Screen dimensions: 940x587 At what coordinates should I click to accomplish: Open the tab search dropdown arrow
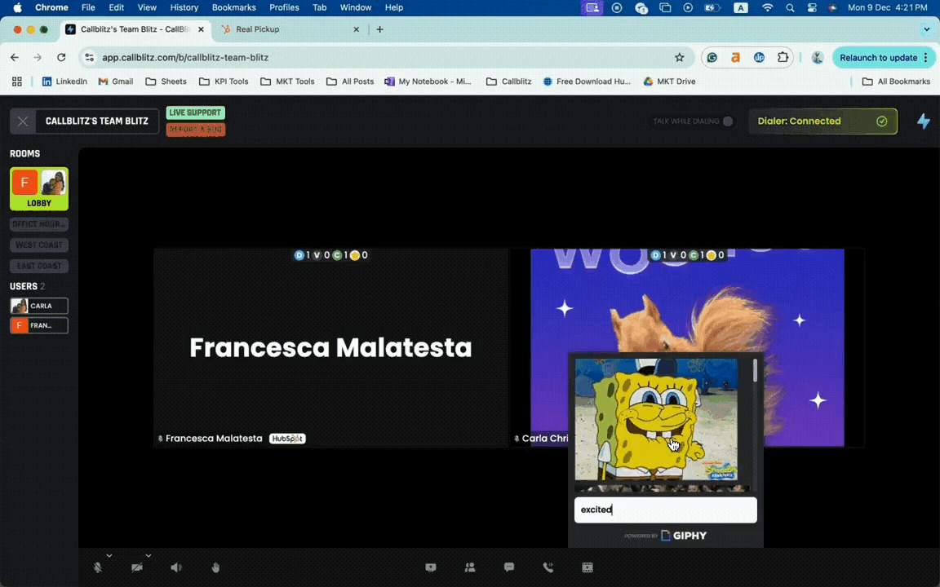[927, 29]
